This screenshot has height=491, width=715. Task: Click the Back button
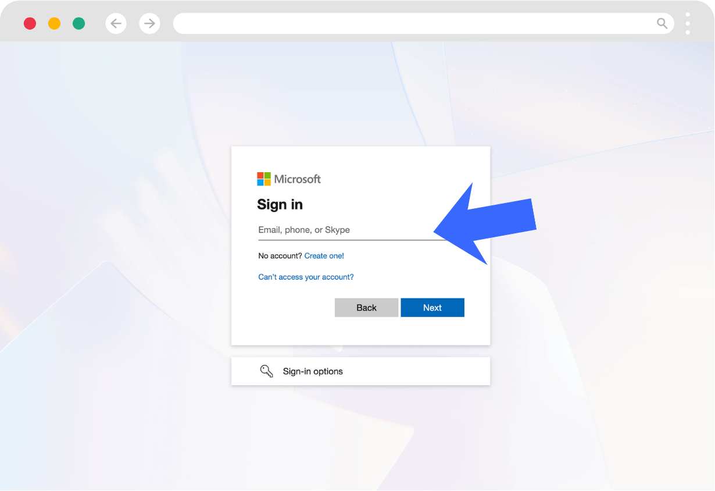point(366,308)
